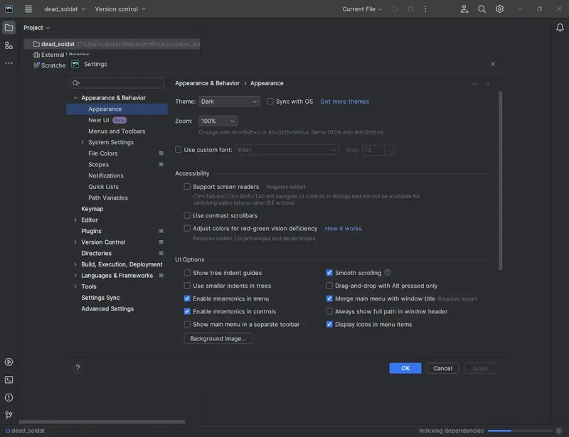The height and width of the screenshot is (437, 569).
Task: Select Keymap in settings tree
Action: pyautogui.click(x=92, y=209)
